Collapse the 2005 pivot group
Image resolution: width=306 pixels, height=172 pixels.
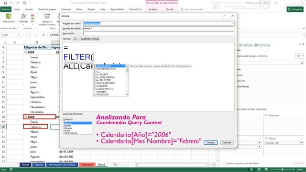(25, 52)
